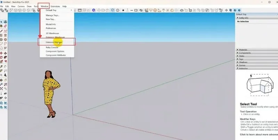The width and height of the screenshot is (278, 140).
Task: Open Ruby Console from Window menu
Action: (x=57, y=47)
